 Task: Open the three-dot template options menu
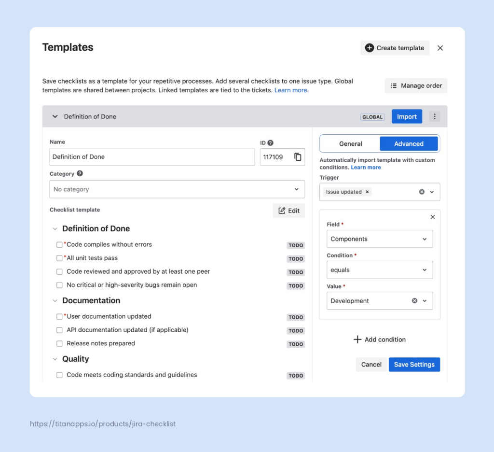click(435, 116)
